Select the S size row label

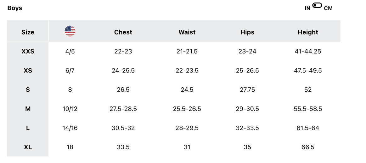point(28,90)
